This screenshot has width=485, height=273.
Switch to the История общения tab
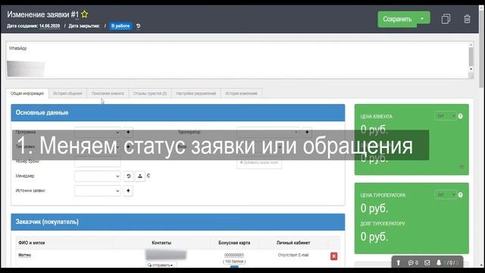click(x=67, y=93)
